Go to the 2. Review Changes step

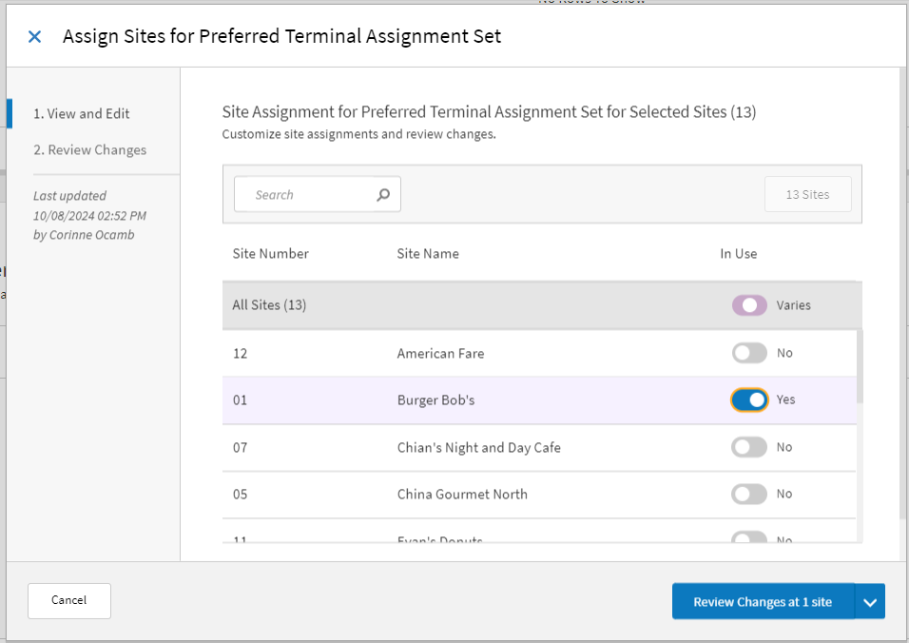click(89, 149)
